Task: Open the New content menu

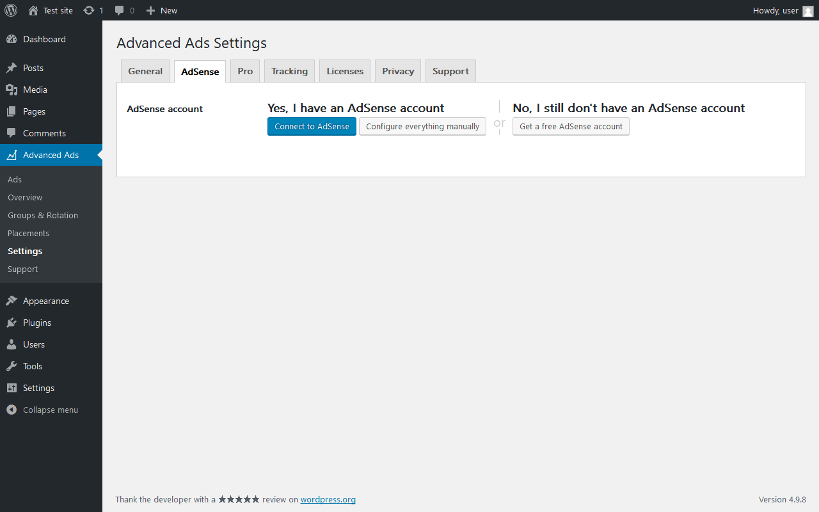Action: (x=161, y=10)
